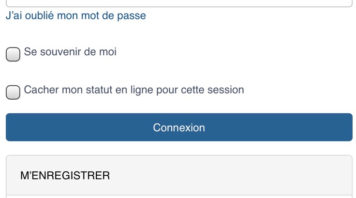Image resolution: width=356 pixels, height=198 pixels.
Task: Toggle the remember-me checkbox box
Action: (x=13, y=54)
